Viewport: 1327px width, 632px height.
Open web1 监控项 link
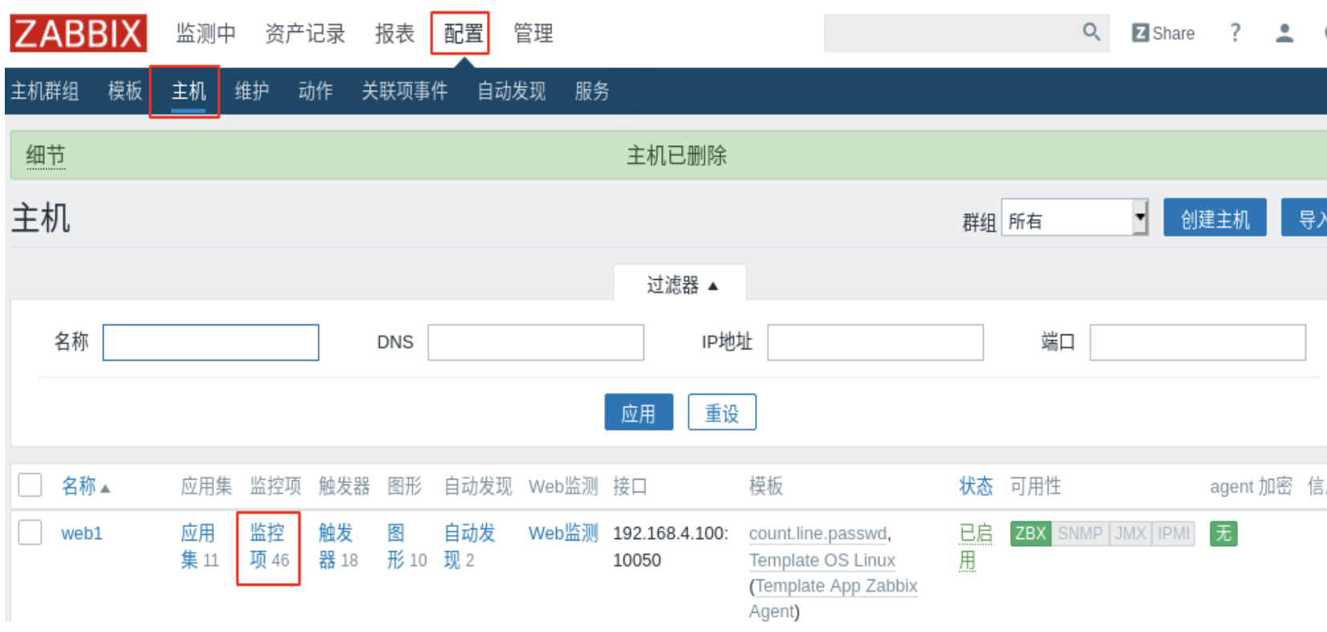pos(268,546)
